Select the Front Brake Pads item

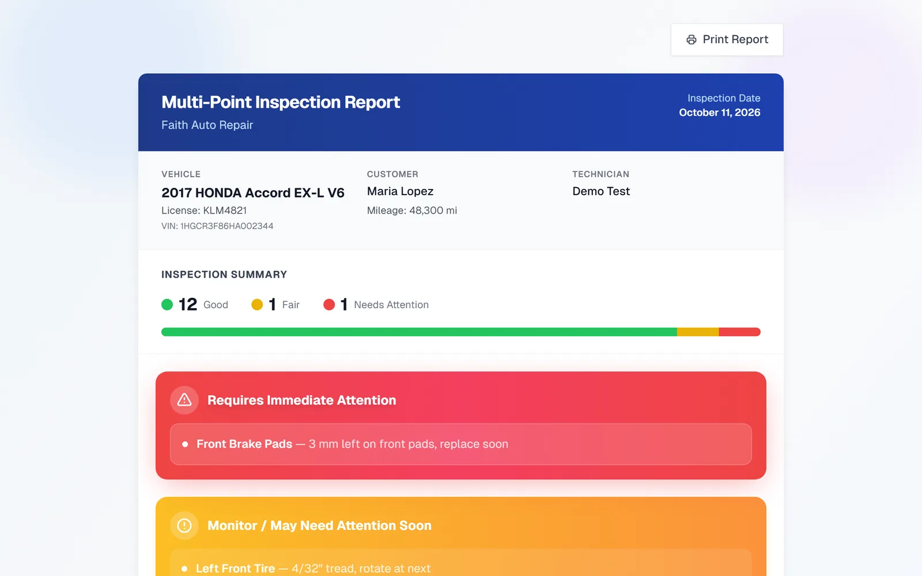point(461,444)
